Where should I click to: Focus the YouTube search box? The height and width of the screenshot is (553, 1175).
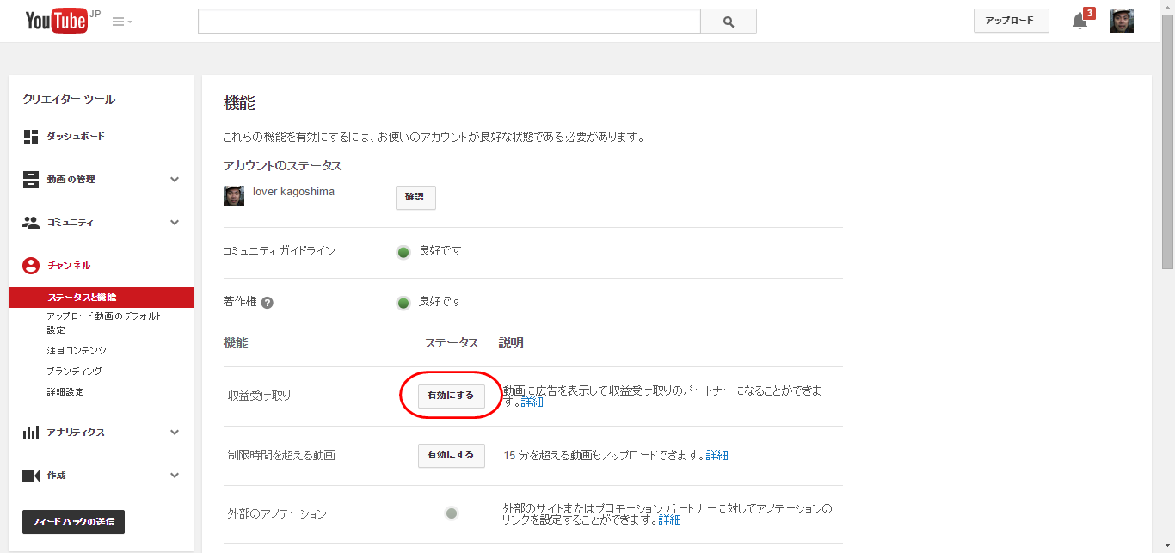coord(449,22)
